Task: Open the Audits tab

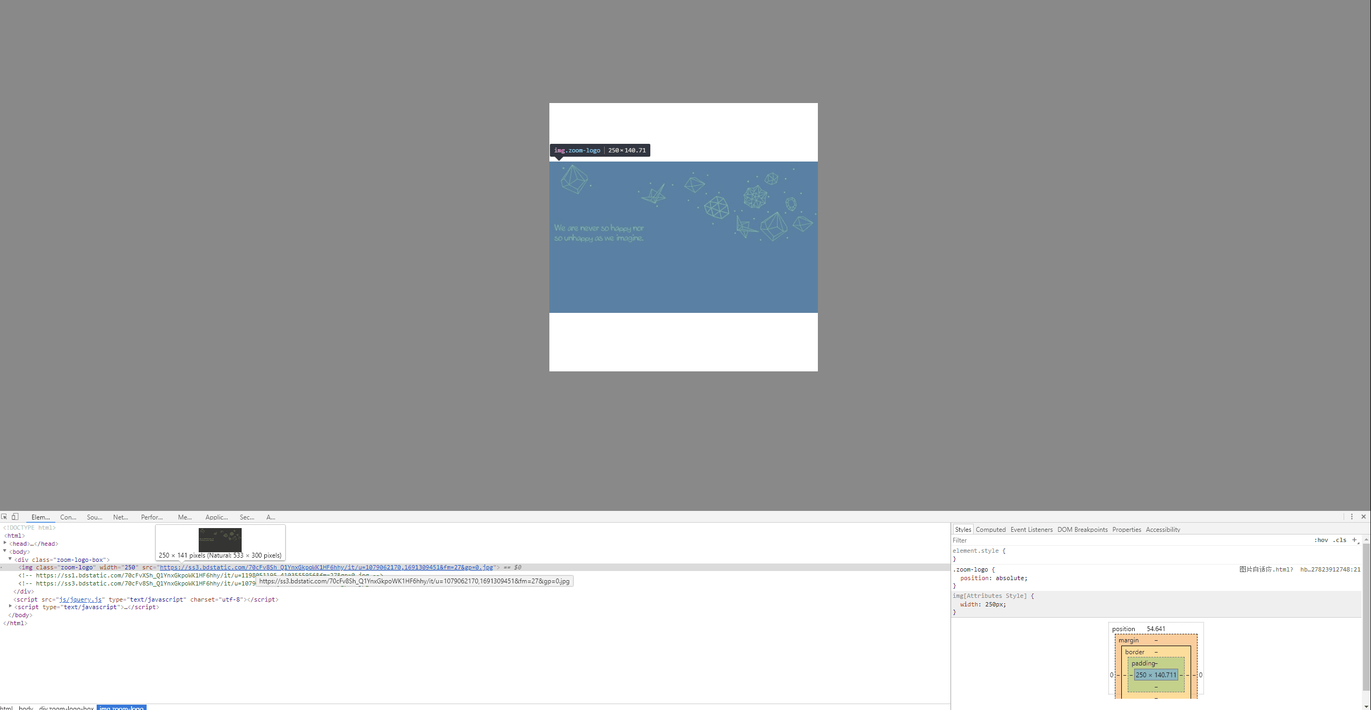Action: click(x=271, y=517)
